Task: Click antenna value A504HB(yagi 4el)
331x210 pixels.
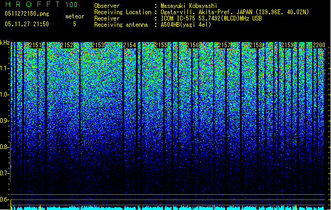Action: [186, 25]
